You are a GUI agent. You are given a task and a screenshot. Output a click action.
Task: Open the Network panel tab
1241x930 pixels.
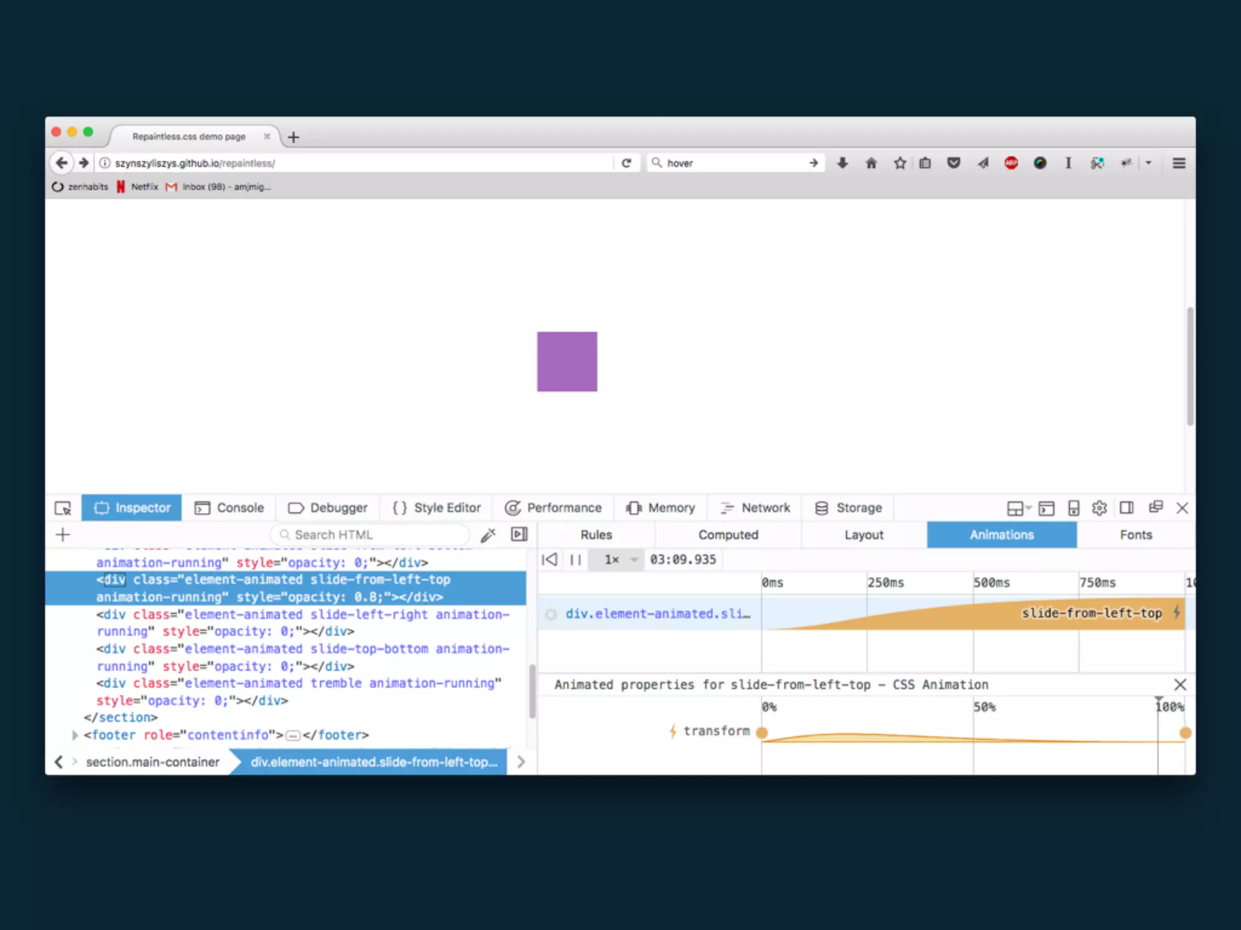tap(755, 508)
